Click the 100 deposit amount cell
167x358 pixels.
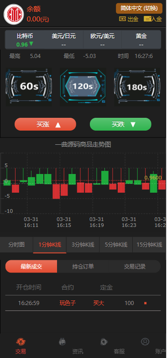point(130,303)
